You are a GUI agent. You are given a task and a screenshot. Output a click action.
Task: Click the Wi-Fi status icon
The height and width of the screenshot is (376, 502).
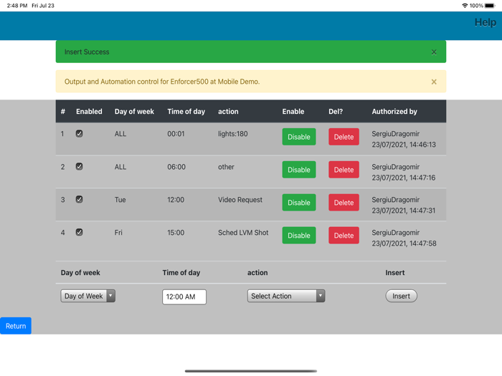pyautogui.click(x=465, y=6)
